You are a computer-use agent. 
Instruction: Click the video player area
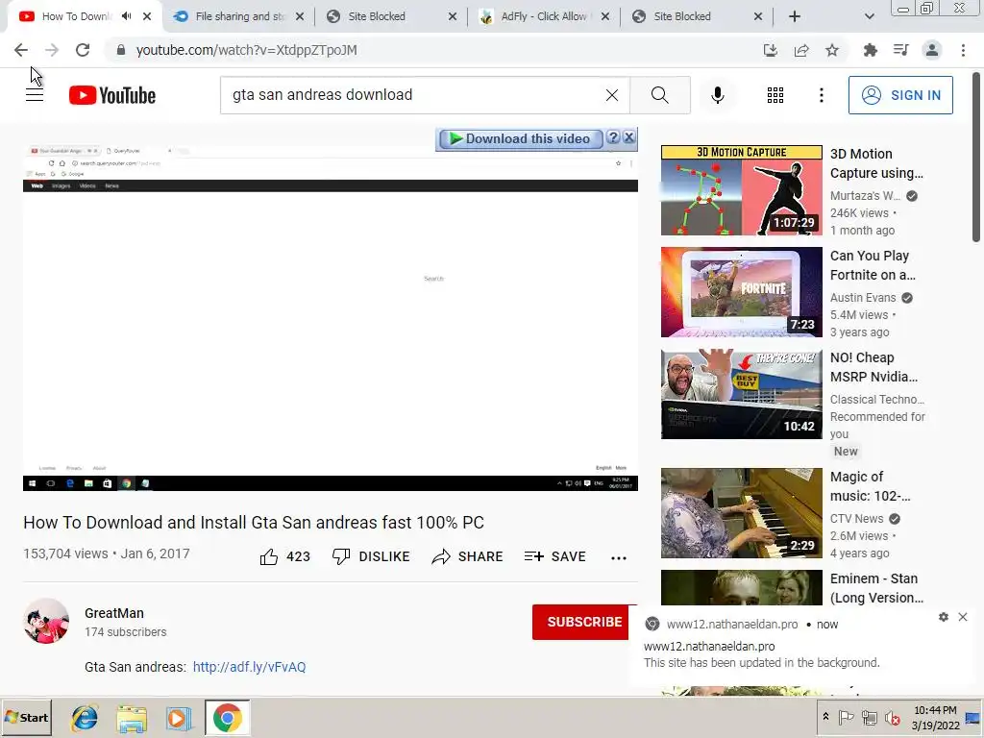[x=331, y=317]
